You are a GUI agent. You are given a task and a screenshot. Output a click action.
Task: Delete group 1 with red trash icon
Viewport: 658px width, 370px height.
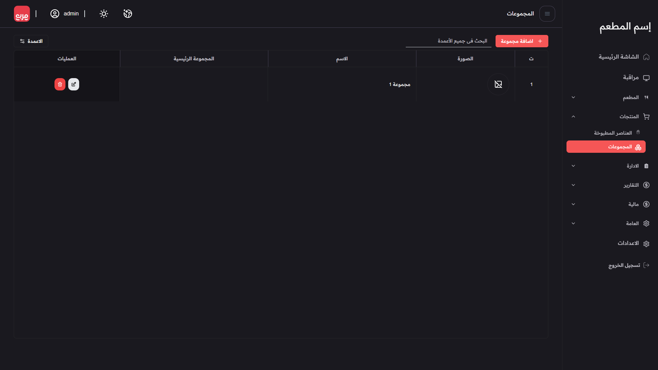[60, 84]
